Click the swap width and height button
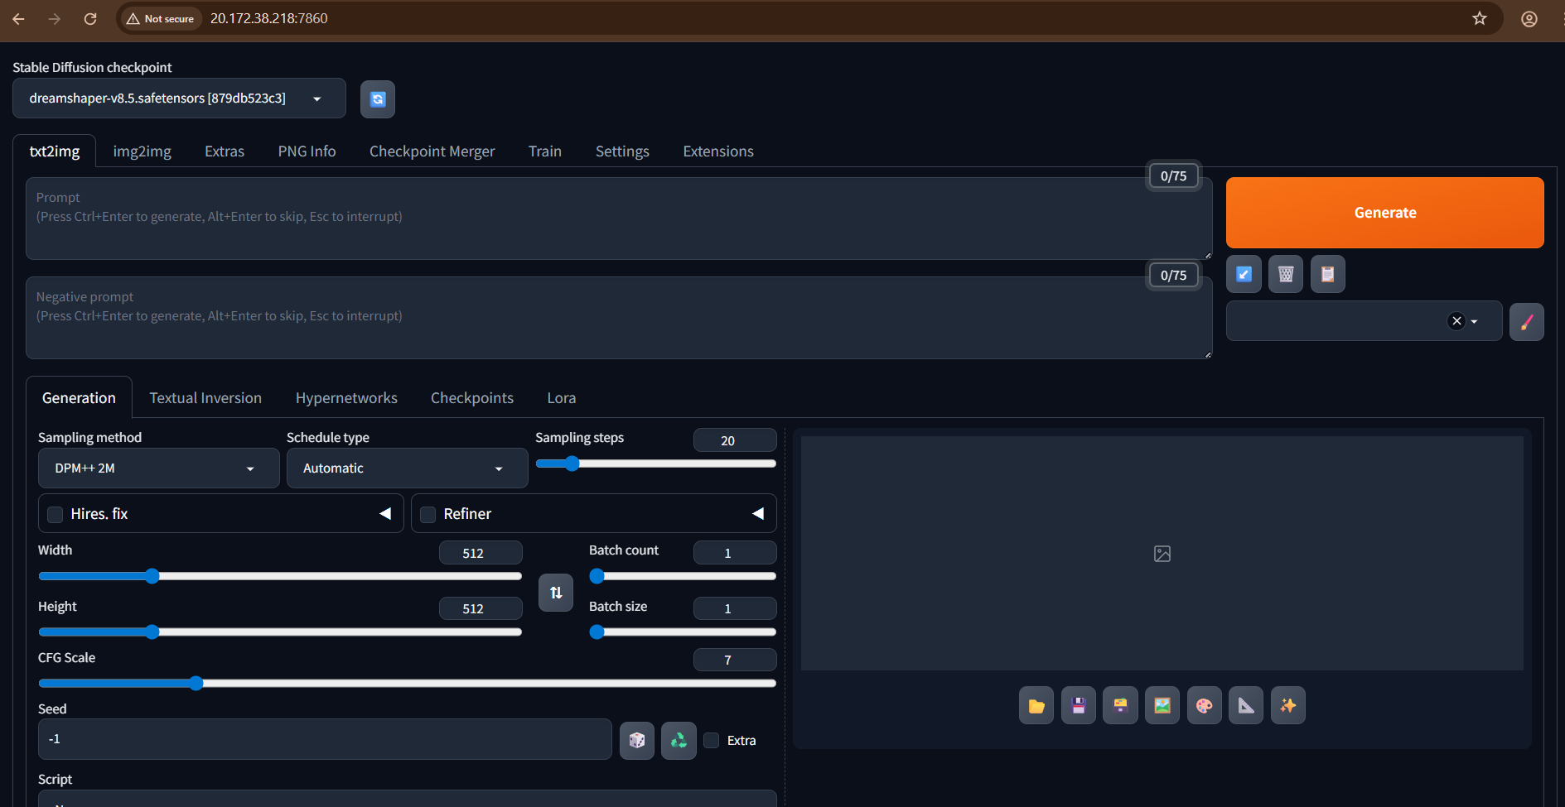 point(556,593)
